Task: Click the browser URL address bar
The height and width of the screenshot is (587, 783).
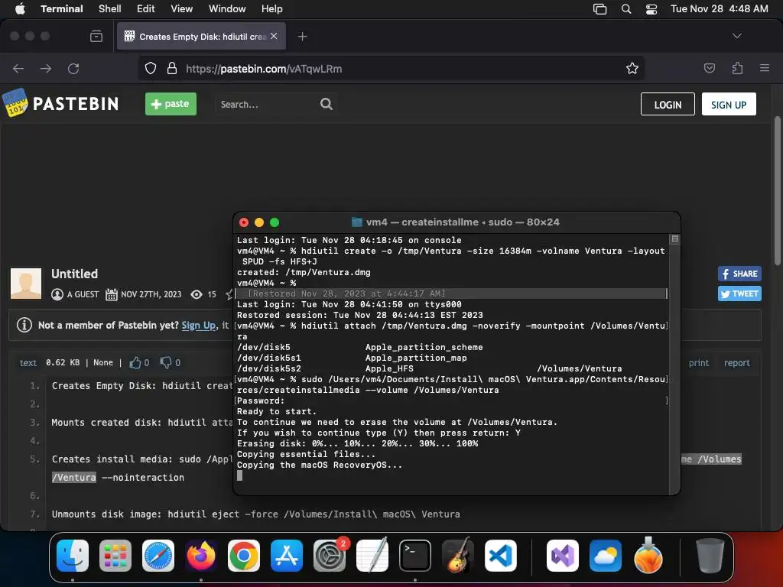Action: click(x=391, y=68)
